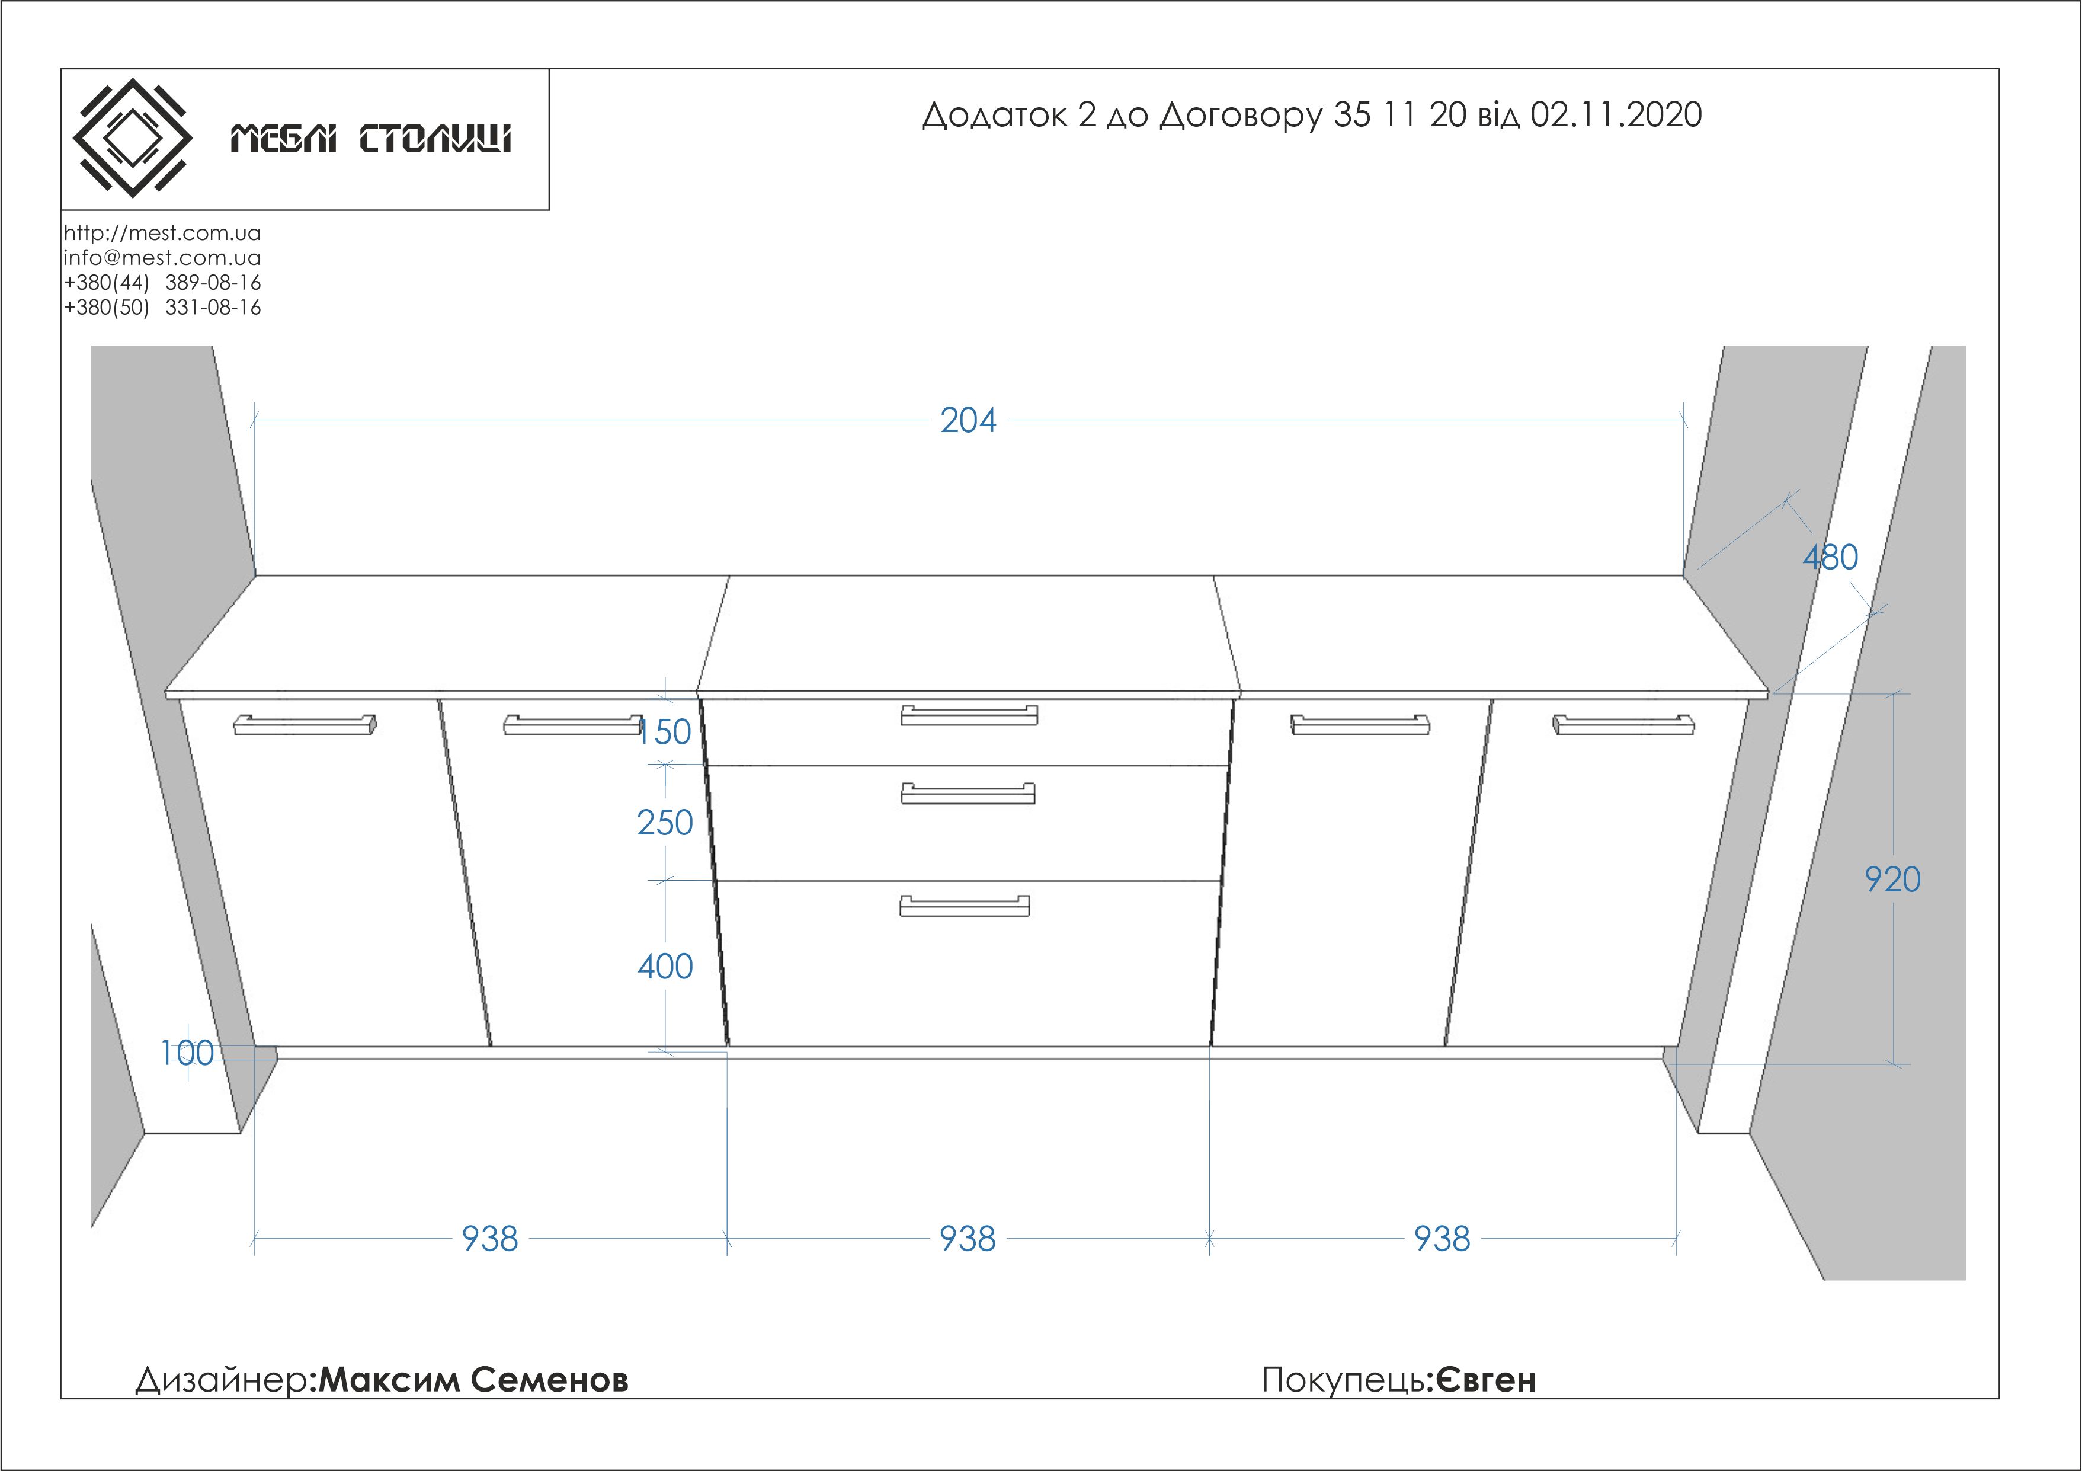Viewport: 2082px width, 1471px height.
Task: Click the buyer name Євген
Action: point(1485,1379)
